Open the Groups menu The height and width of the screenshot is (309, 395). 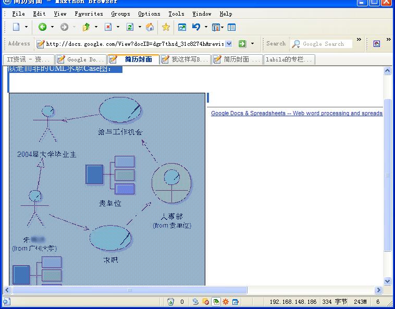click(120, 14)
